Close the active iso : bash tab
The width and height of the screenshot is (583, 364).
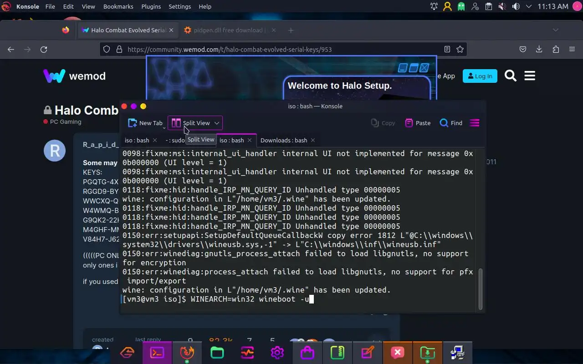(250, 140)
